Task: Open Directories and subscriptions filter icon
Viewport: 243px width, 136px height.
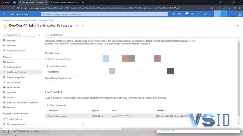Action: click(180, 14)
